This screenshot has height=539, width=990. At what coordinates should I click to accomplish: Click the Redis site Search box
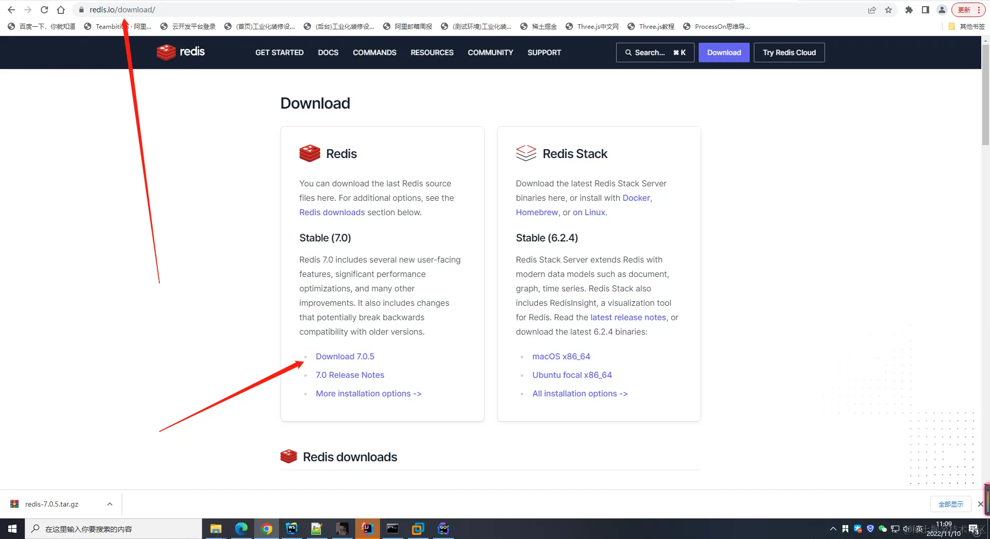coord(655,53)
